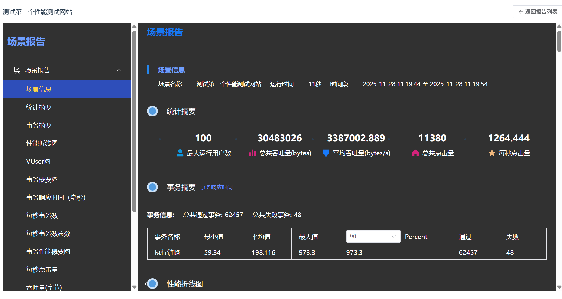Click the user icon beside 最大运行用户数
The height and width of the screenshot is (299, 562).
tap(180, 153)
